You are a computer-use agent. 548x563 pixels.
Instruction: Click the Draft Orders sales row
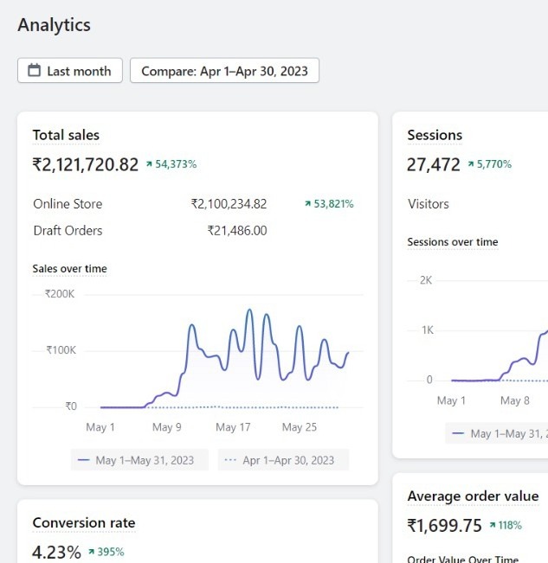pos(68,230)
